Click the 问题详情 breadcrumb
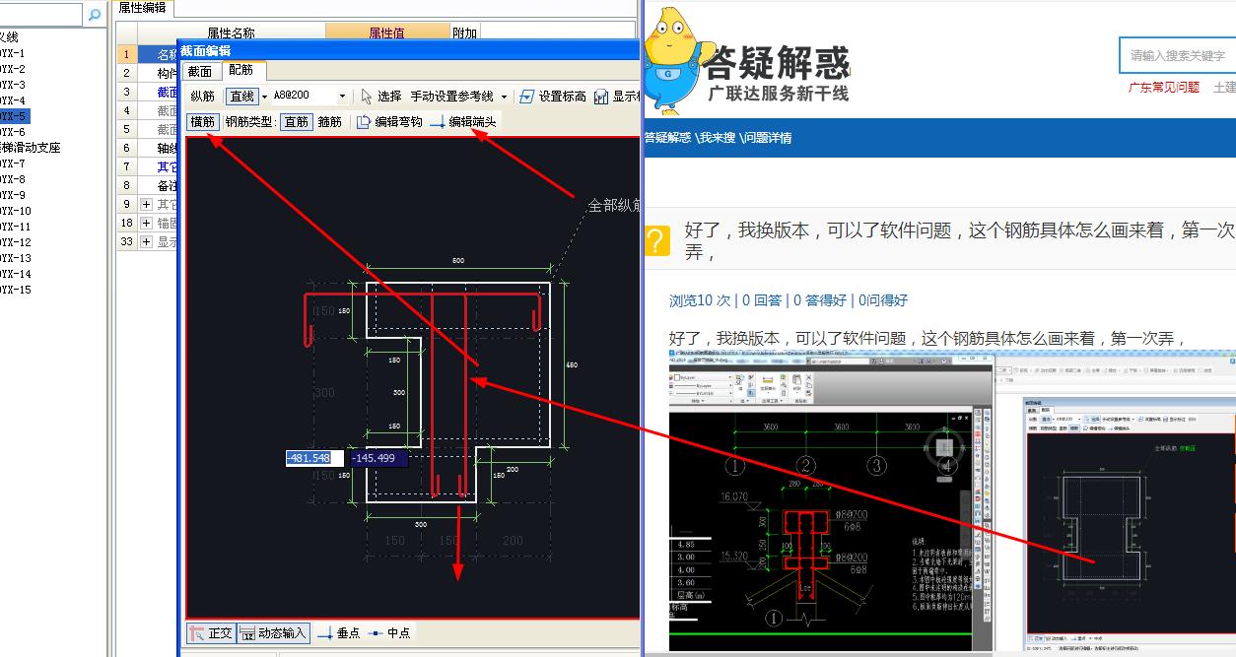The image size is (1236, 657). (x=766, y=138)
